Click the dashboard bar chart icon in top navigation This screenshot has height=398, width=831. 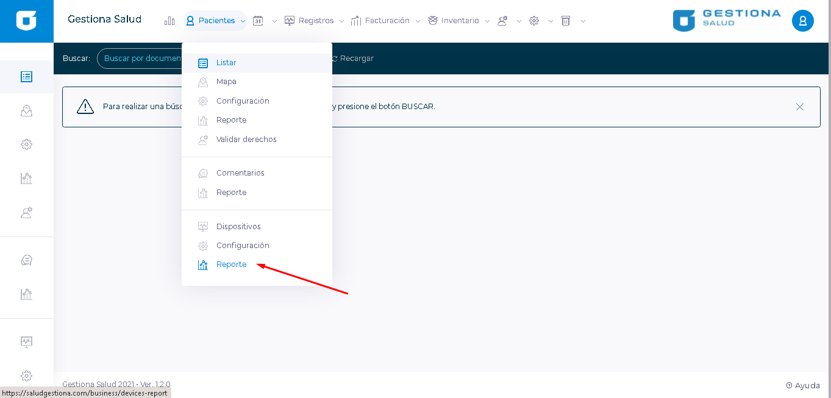pos(169,21)
